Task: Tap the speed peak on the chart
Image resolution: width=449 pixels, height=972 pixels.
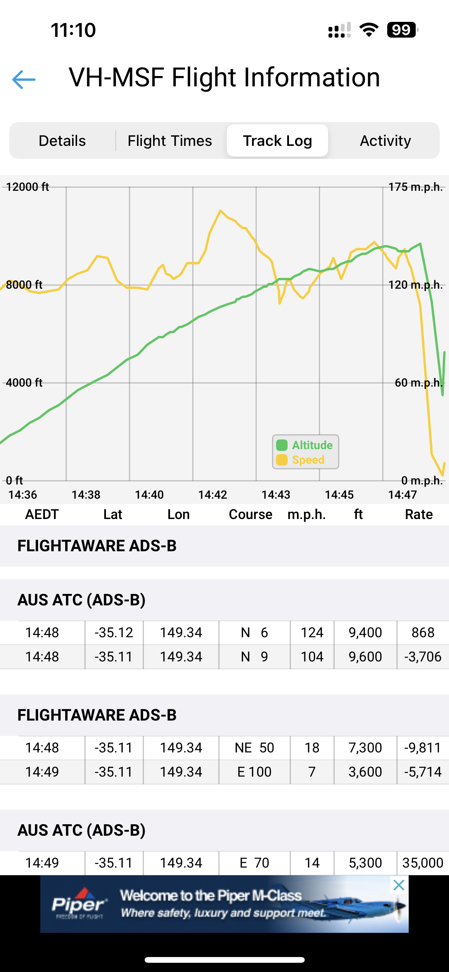Action: (x=220, y=210)
